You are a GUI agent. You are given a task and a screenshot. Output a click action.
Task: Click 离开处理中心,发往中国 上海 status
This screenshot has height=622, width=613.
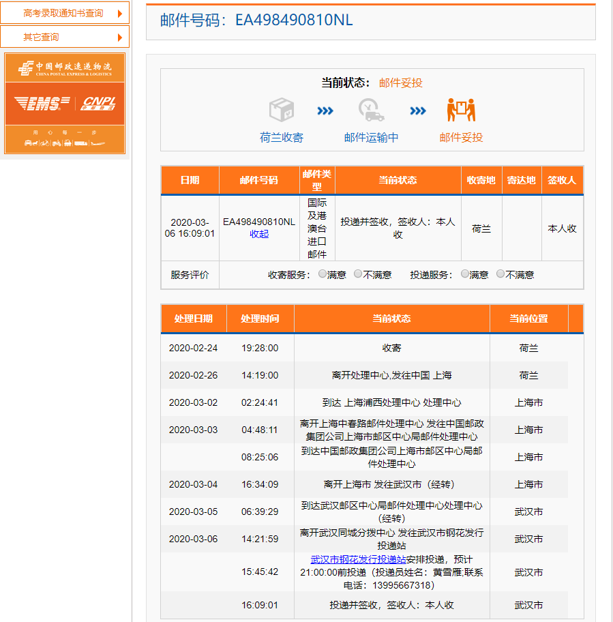pos(391,375)
